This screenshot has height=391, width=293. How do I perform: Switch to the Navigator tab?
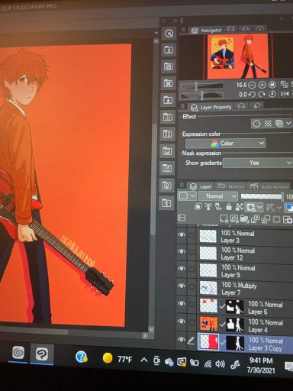coord(207,31)
